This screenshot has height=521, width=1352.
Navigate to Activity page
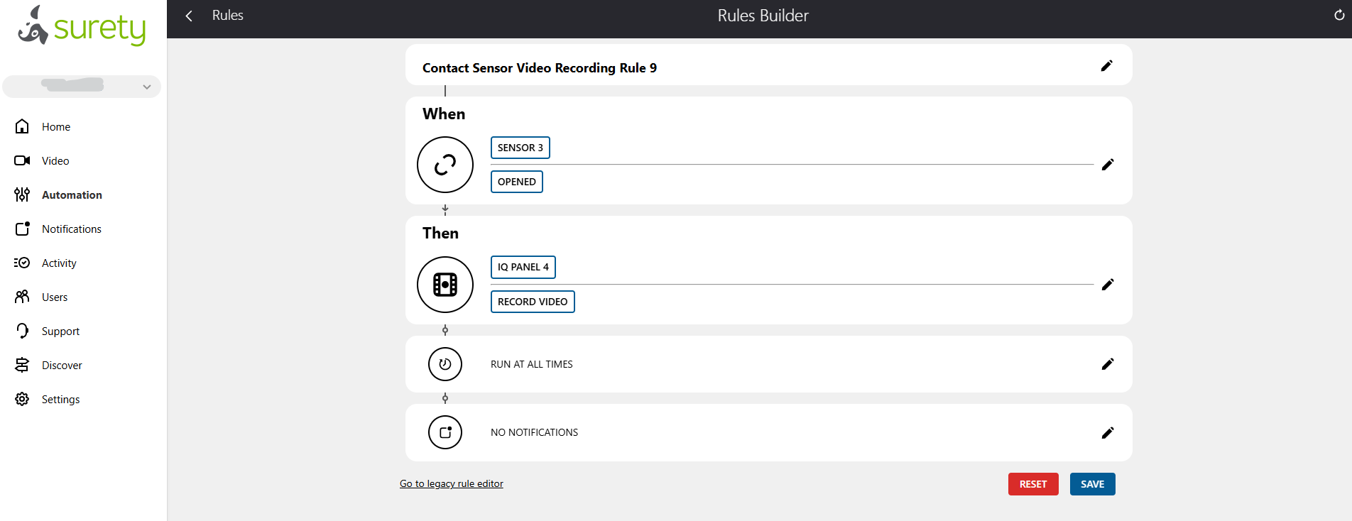click(58, 263)
